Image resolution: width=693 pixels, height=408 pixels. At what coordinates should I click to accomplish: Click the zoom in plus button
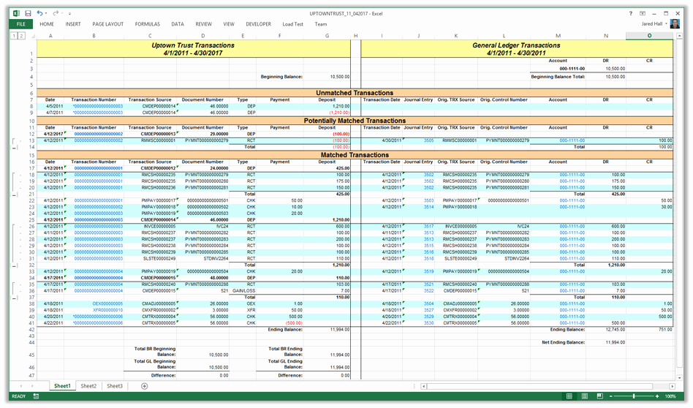click(657, 396)
